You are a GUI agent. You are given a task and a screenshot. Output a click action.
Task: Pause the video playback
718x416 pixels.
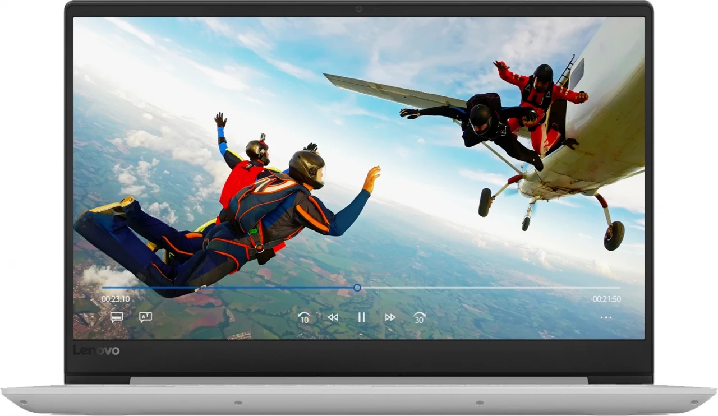(x=361, y=317)
